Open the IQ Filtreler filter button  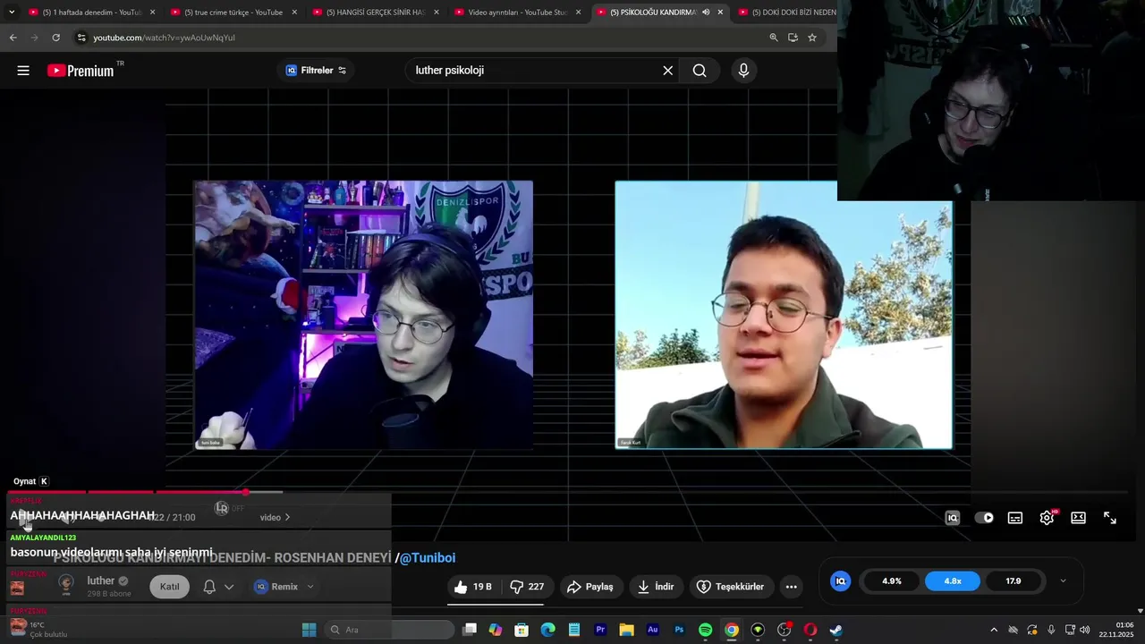pos(316,71)
